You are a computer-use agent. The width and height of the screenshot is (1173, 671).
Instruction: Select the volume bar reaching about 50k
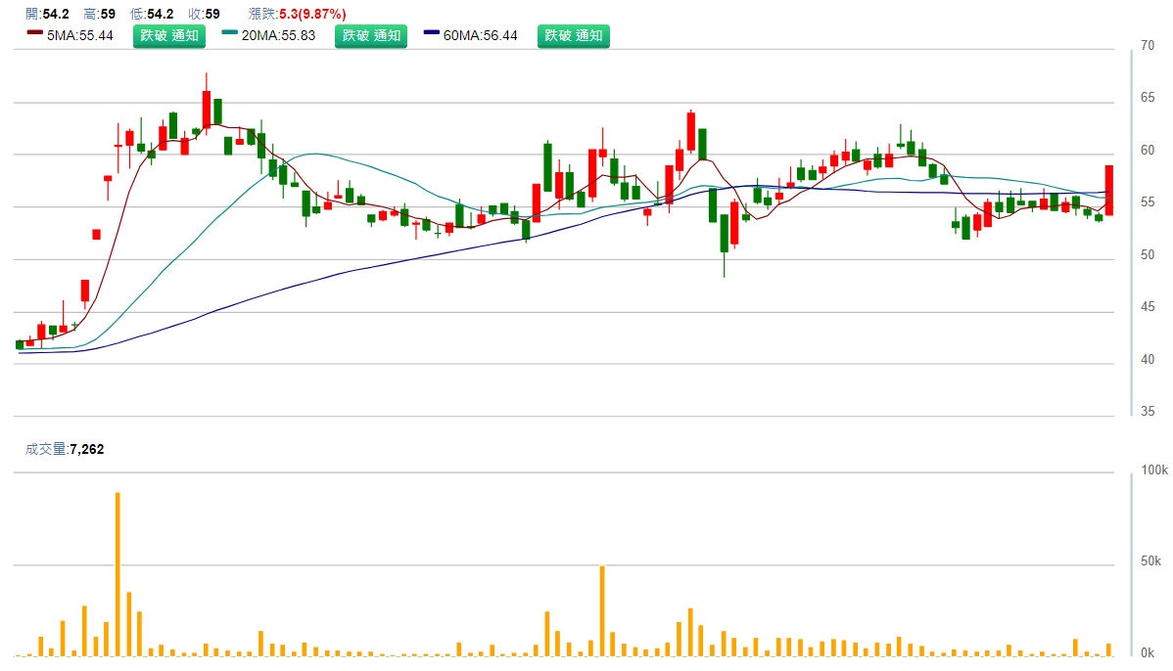(x=602, y=610)
